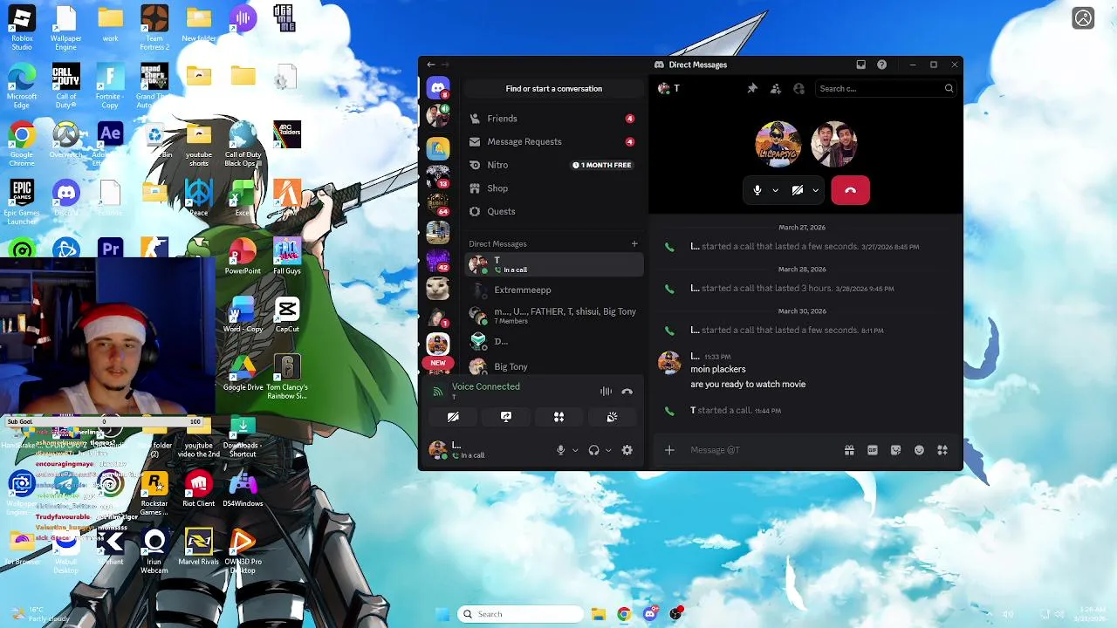Mute microphone in user panel

pyautogui.click(x=561, y=450)
